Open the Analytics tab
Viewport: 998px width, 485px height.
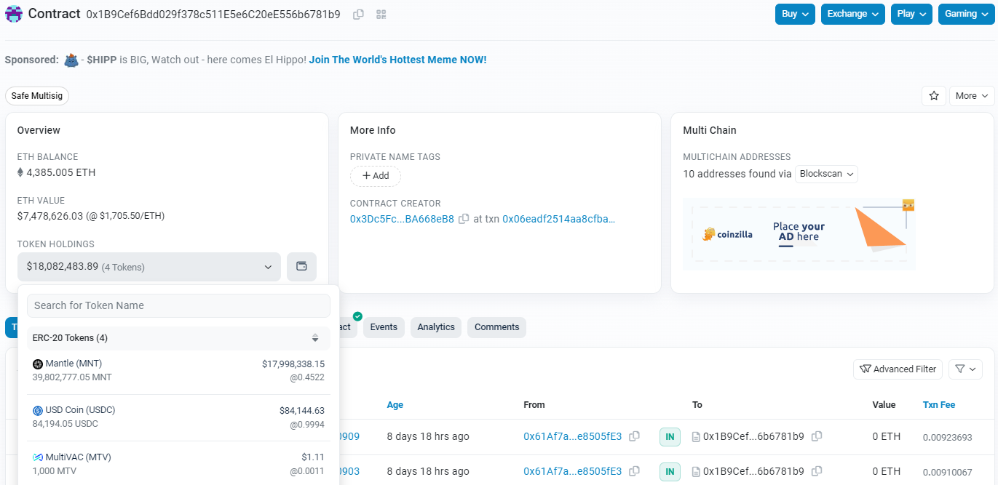435,327
